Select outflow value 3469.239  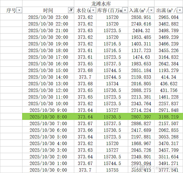point(169,37)
